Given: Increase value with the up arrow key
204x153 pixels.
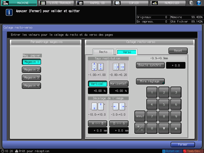Looking at the screenshot, I should (x=176, y=128).
